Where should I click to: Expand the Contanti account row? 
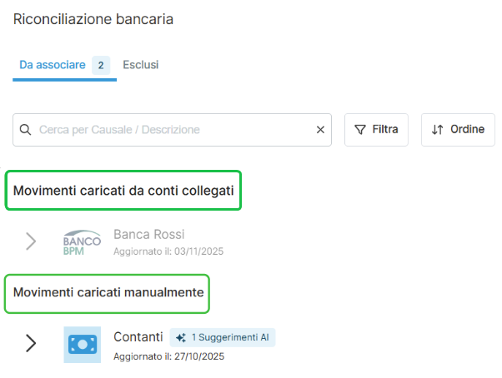tap(31, 343)
